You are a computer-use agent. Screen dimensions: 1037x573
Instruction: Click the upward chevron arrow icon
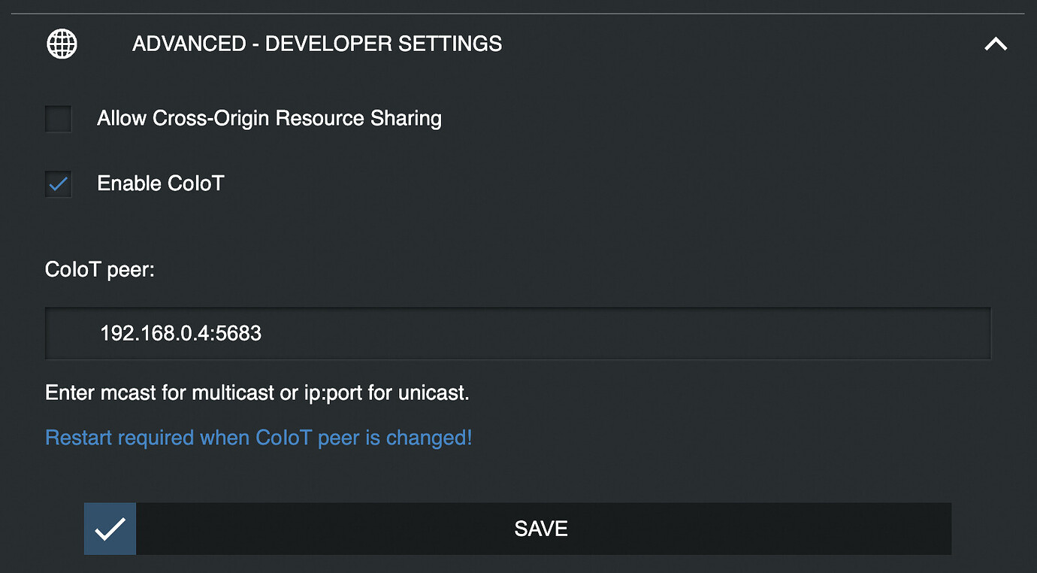[996, 44]
